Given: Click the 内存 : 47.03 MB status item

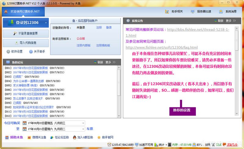Looking at the screenshot, I should tap(180, 145).
